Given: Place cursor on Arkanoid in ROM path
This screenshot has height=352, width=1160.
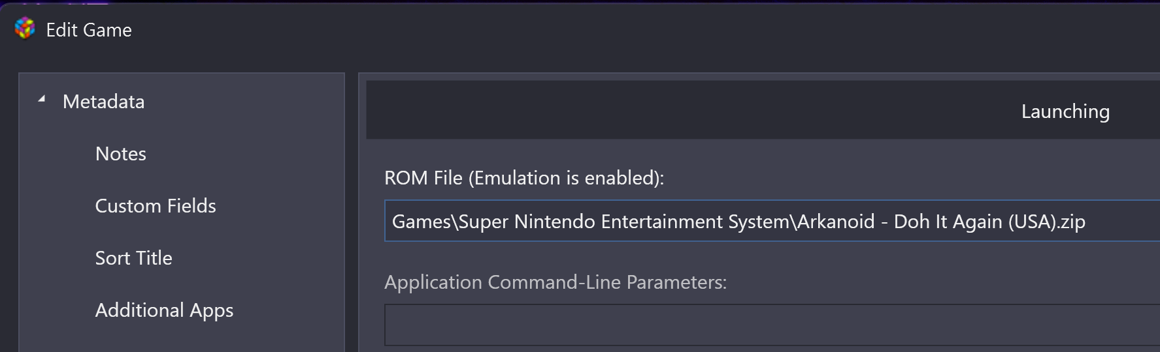Looking at the screenshot, I should point(836,222).
